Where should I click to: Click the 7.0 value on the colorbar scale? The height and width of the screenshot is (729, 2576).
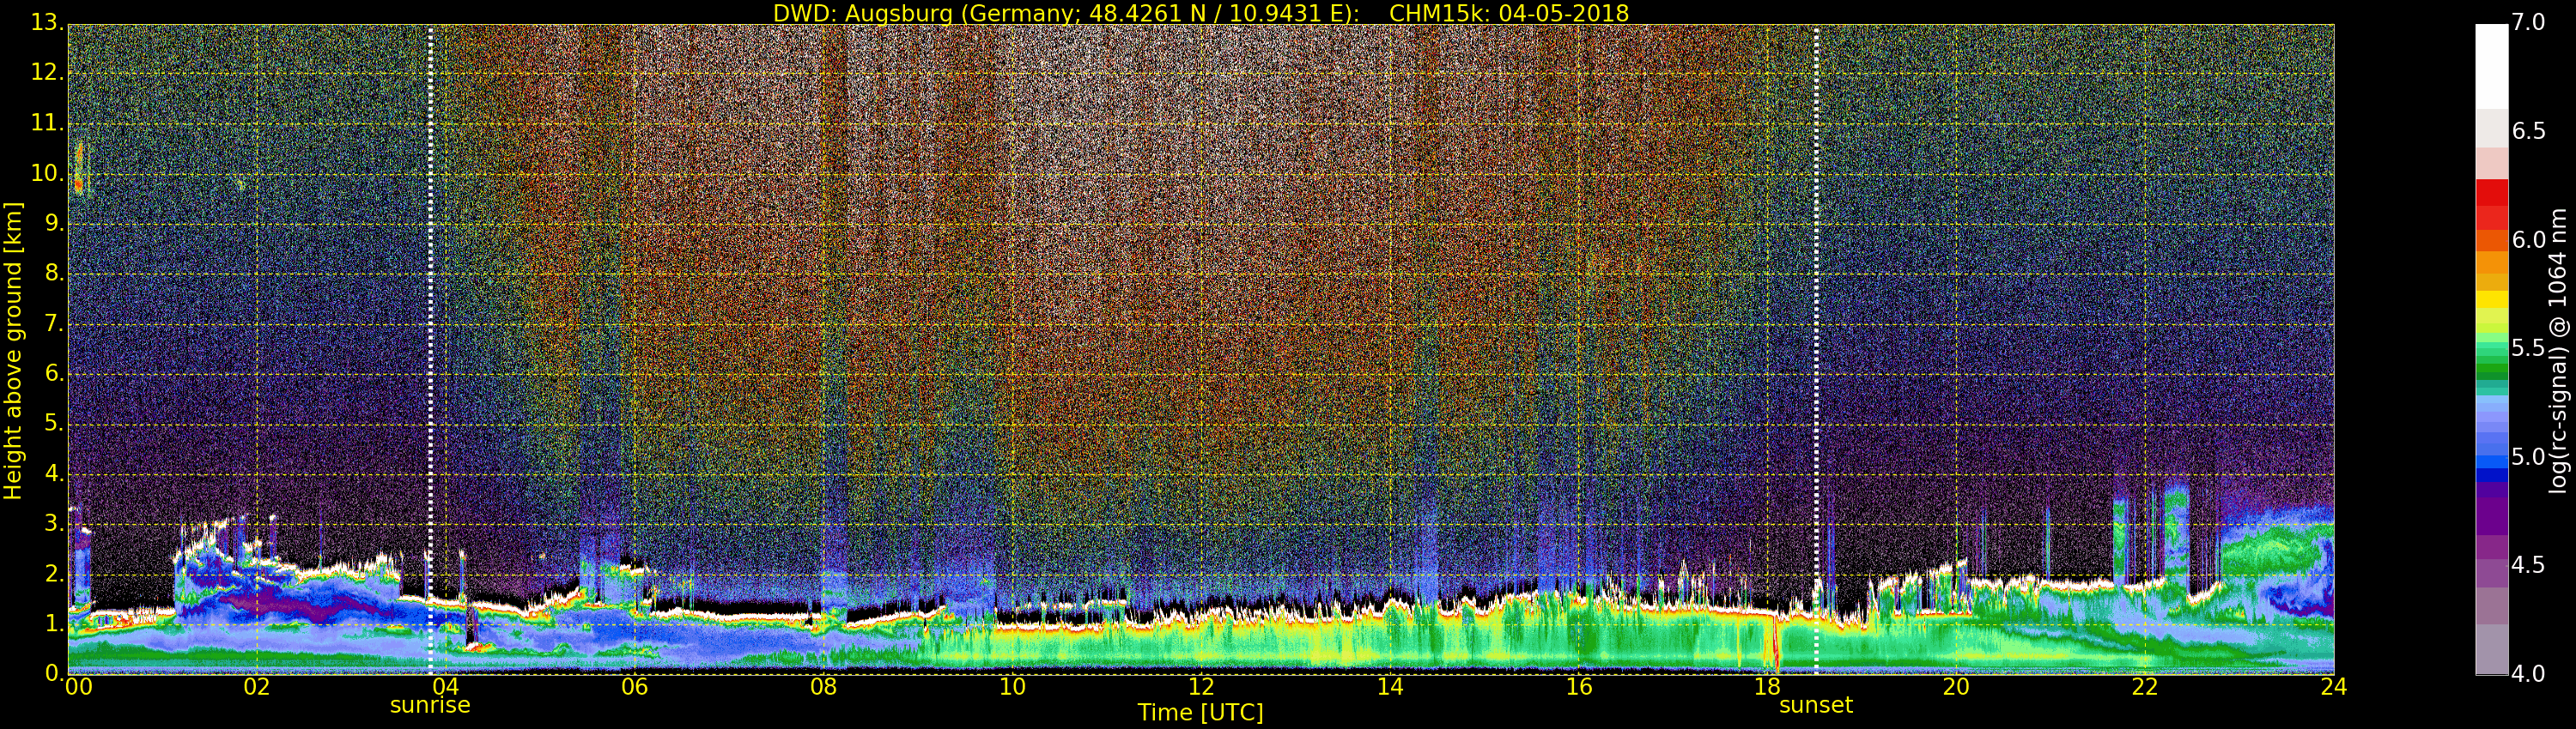click(x=2528, y=23)
